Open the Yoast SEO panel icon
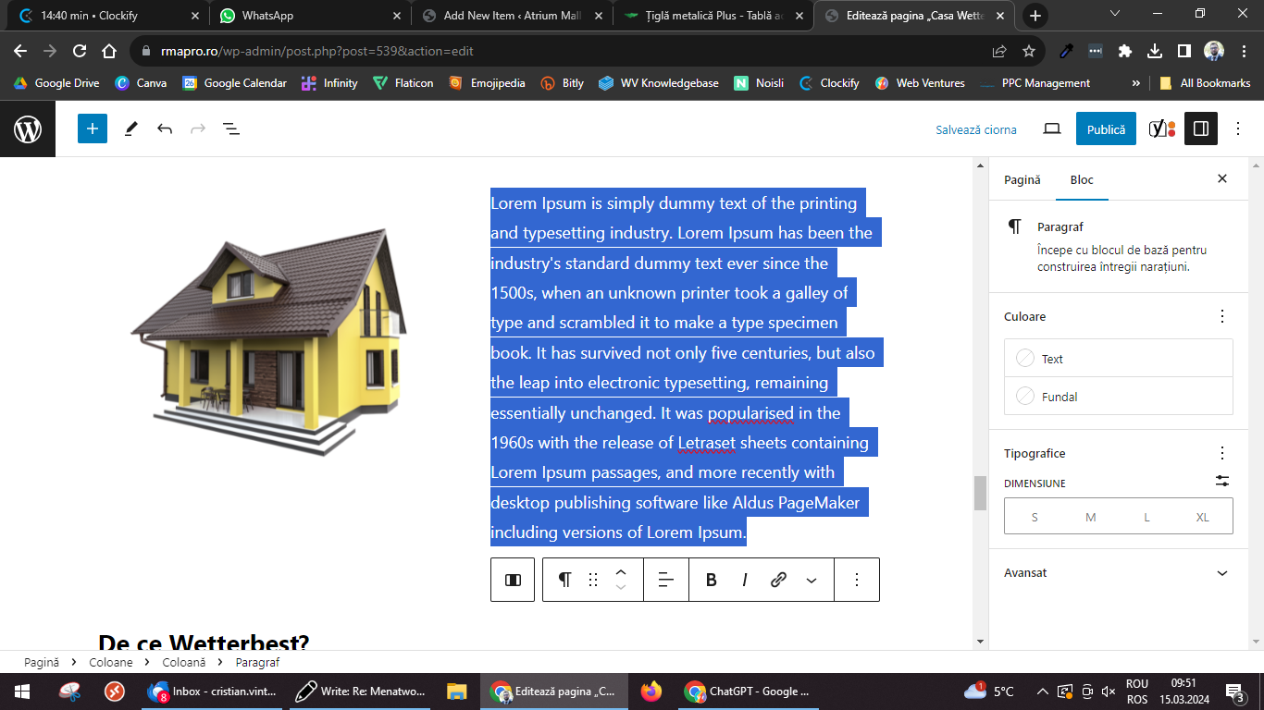This screenshot has width=1264, height=710. point(1160,129)
